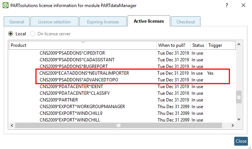Image resolution: width=252 pixels, height=149 pixels.
Task: Close the license information dialog window
Action: 243,5
